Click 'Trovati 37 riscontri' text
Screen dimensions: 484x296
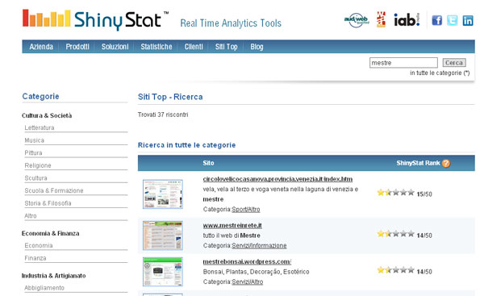coord(163,115)
